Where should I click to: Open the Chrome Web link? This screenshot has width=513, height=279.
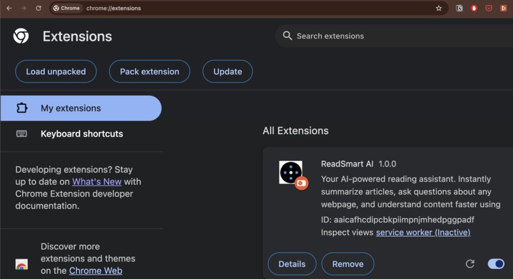(95, 271)
